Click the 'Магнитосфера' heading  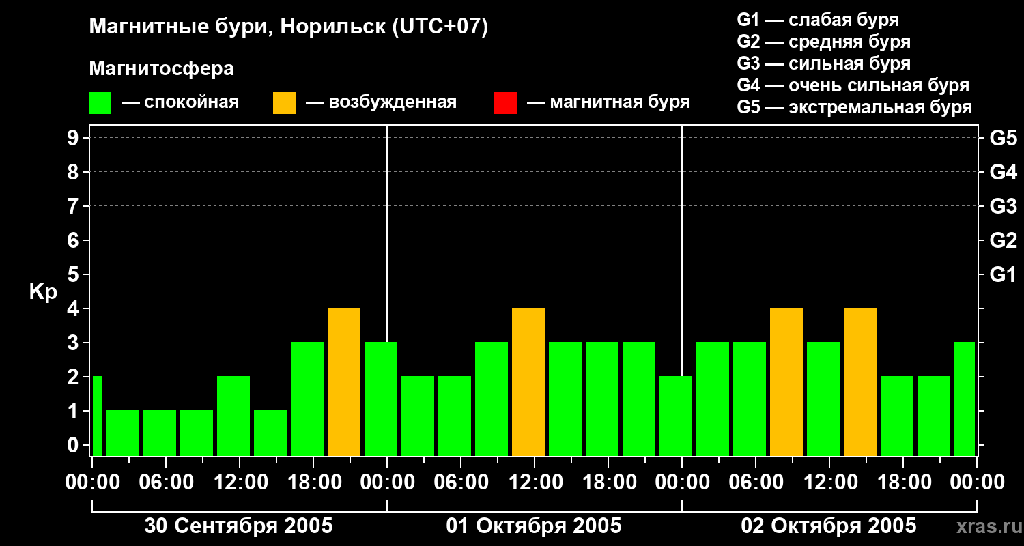click(x=161, y=69)
